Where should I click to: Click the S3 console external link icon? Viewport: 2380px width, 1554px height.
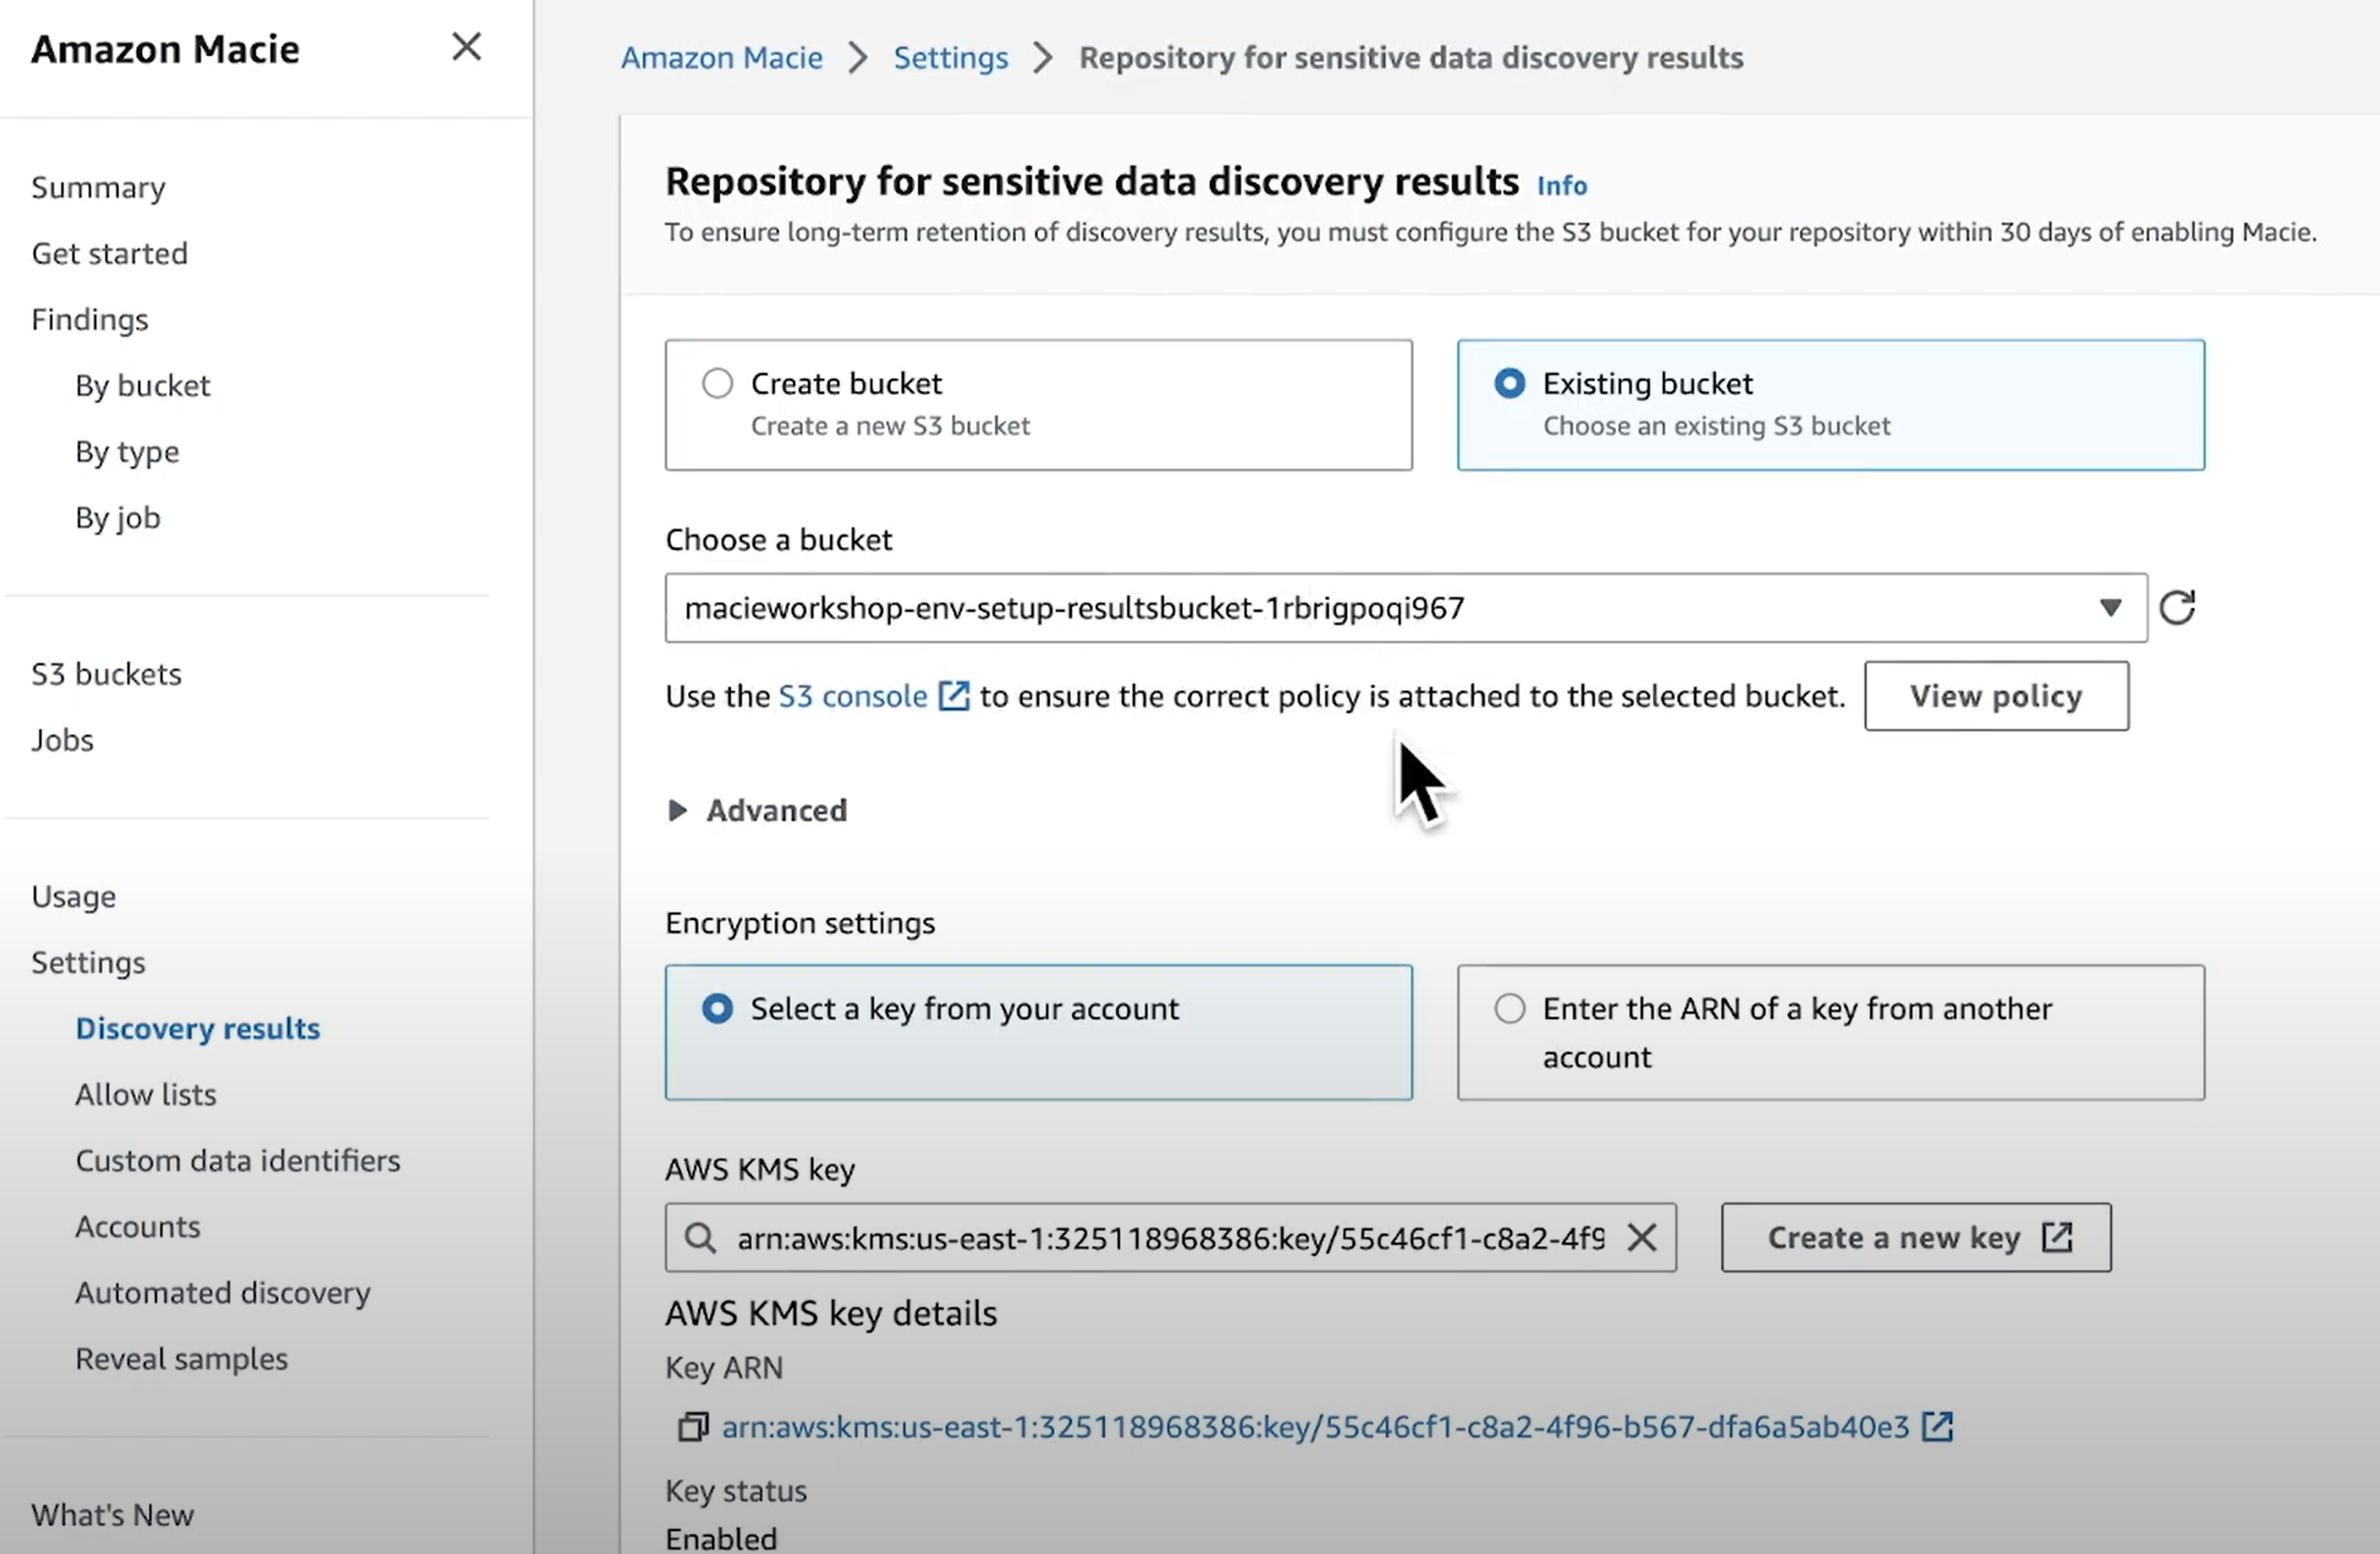tap(953, 696)
